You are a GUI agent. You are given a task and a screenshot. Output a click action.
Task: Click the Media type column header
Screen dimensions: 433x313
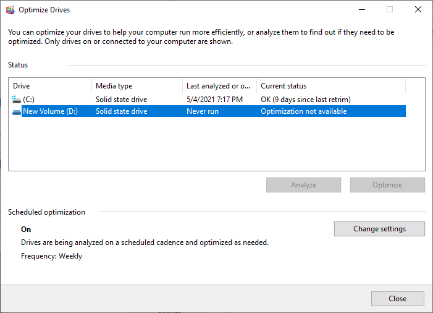(x=137, y=86)
